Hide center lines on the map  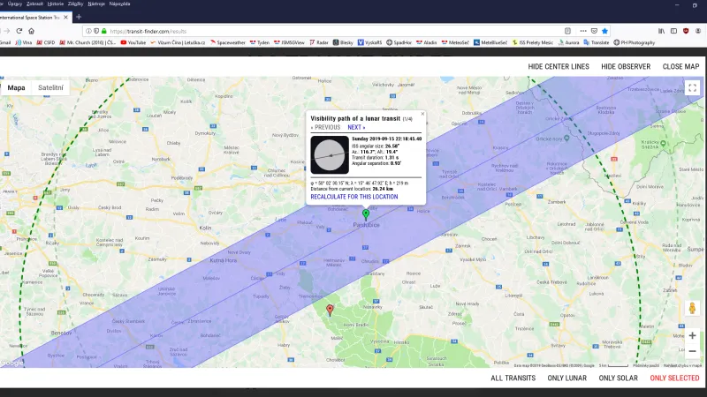559,66
